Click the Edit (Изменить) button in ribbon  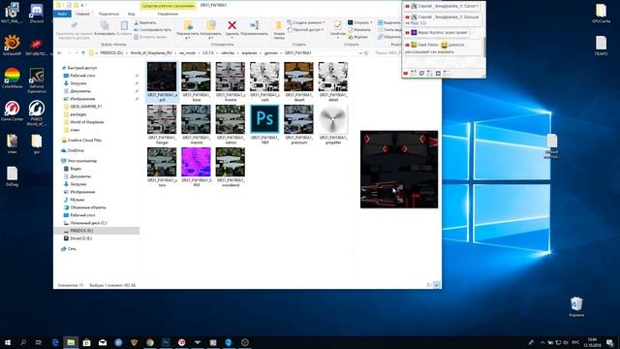(x=359, y=30)
